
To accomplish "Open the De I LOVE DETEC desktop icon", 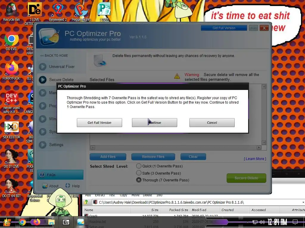I will [35, 14].
